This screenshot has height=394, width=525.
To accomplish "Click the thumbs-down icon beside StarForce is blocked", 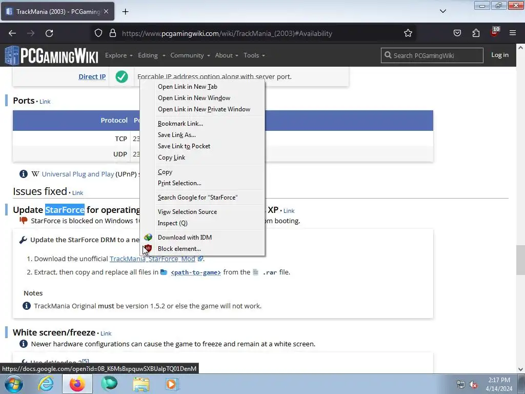I will (x=24, y=221).
